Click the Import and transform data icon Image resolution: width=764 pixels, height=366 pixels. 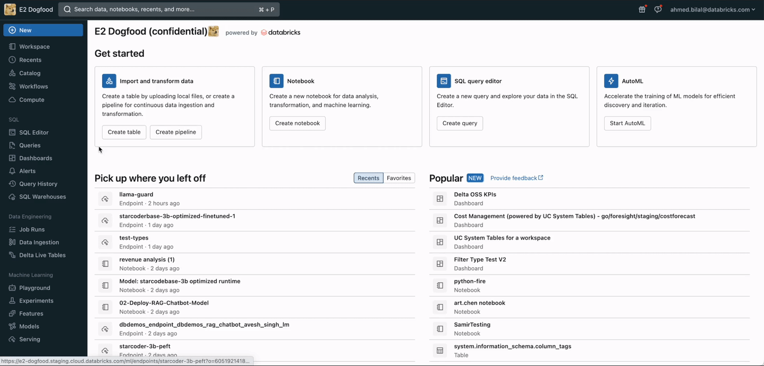point(109,81)
